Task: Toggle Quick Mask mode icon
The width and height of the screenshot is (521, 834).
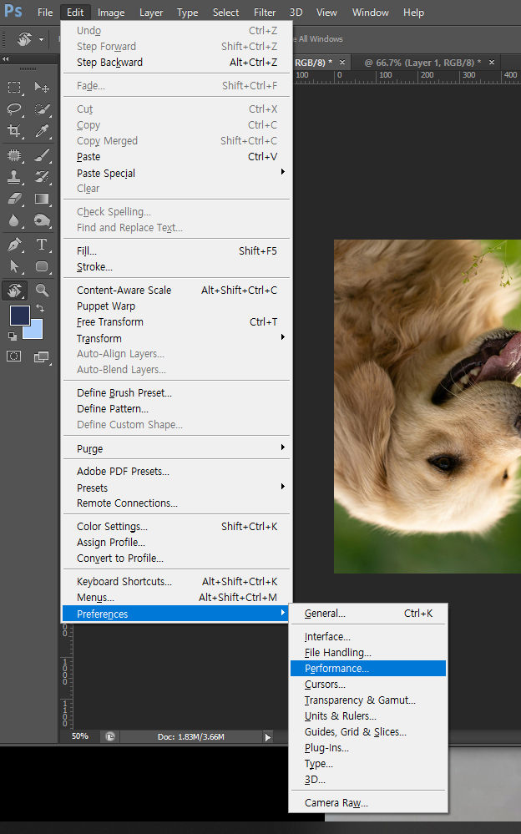Action: 14,356
